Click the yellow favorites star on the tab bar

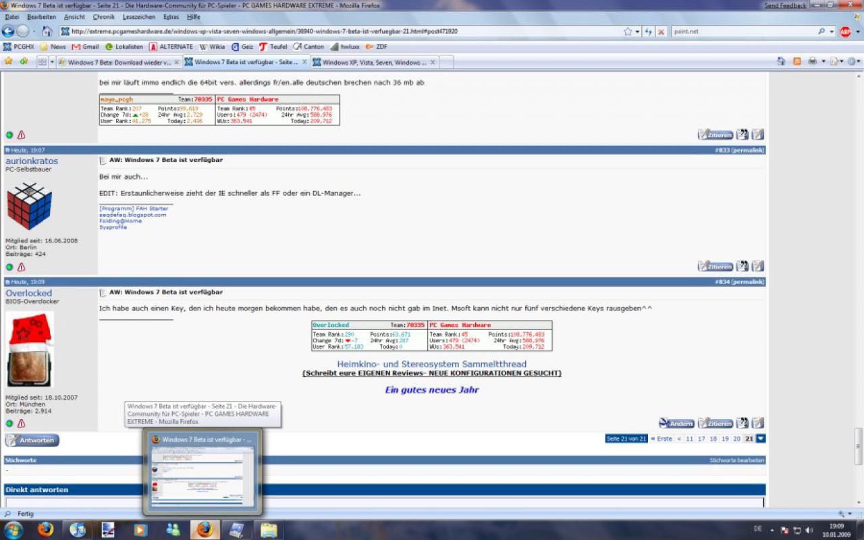point(9,61)
